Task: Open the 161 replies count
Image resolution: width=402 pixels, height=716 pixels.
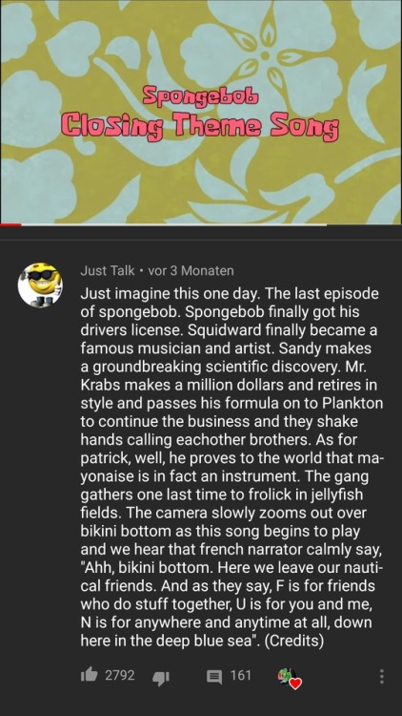Action: click(240, 675)
